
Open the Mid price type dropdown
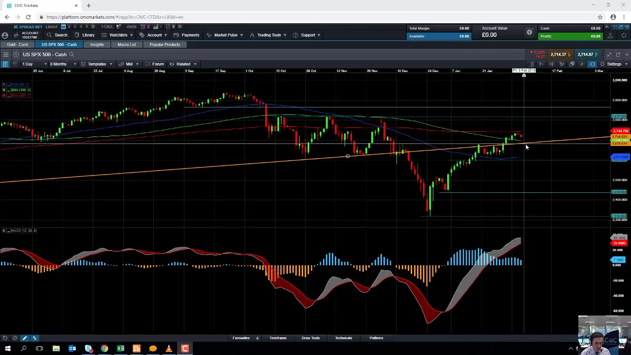(x=128, y=64)
